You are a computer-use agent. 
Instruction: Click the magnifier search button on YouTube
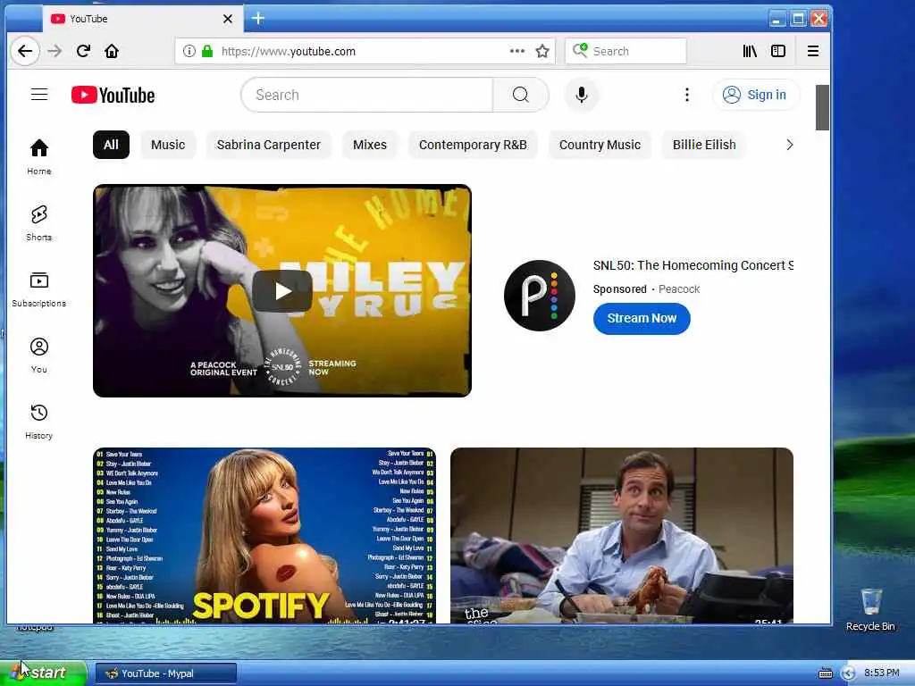[521, 95]
